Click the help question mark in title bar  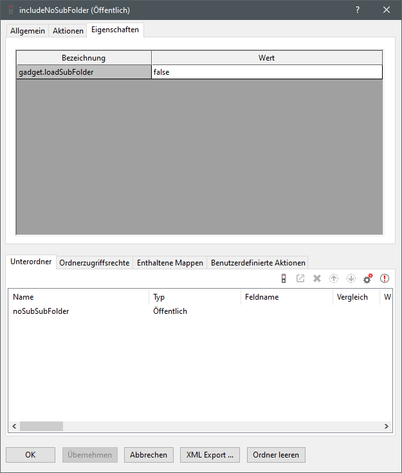coord(358,10)
